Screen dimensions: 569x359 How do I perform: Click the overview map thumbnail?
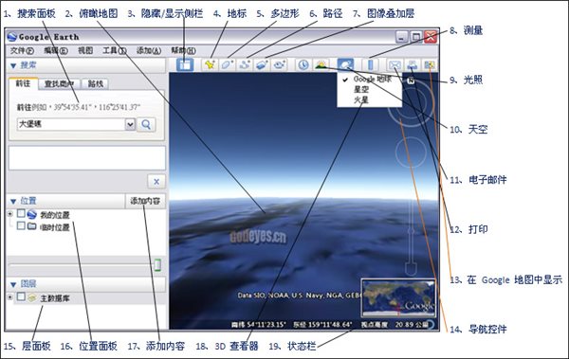point(398,298)
